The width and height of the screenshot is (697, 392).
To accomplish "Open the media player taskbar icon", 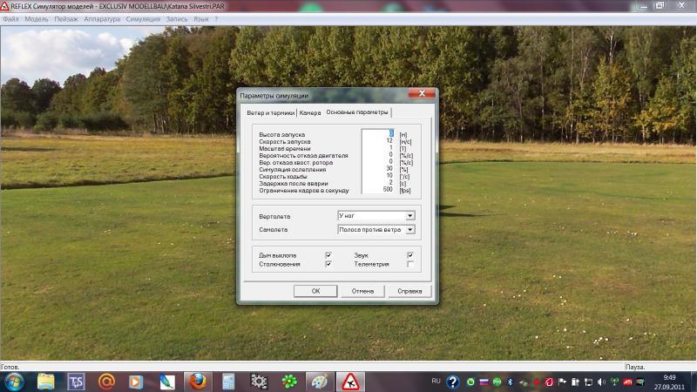I will pyautogui.click(x=136, y=382).
